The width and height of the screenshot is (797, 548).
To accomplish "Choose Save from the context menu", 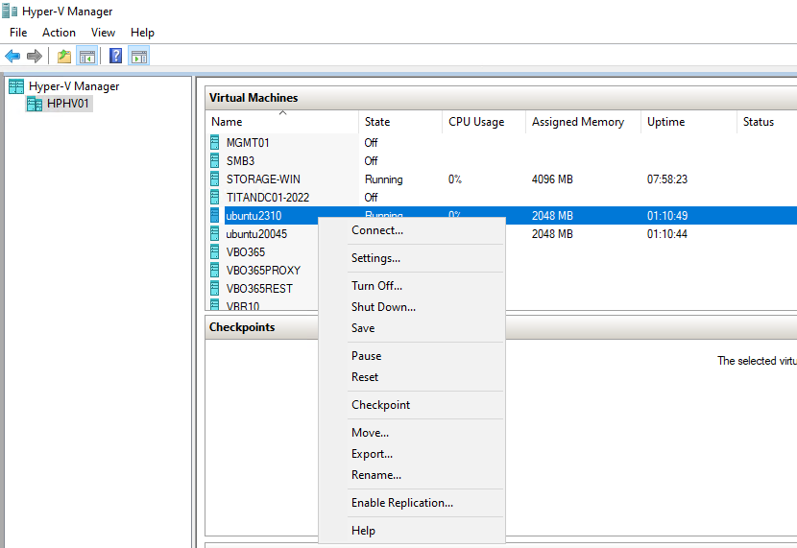I will [412, 328].
